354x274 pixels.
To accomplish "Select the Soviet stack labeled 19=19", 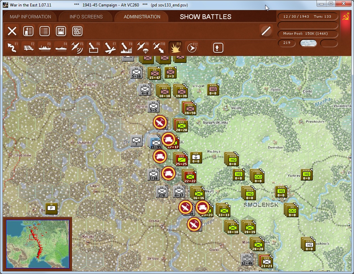I will pyautogui.click(x=248, y=227).
